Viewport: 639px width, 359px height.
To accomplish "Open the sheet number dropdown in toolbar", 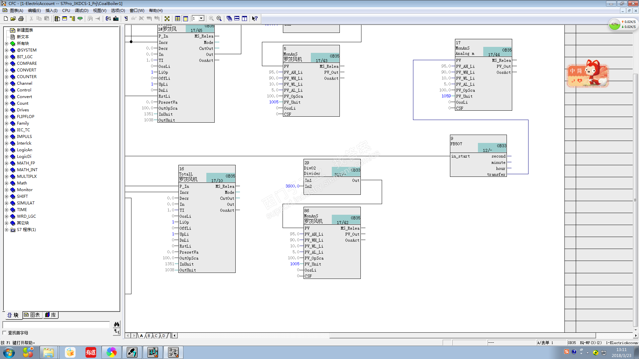I will tap(201, 19).
